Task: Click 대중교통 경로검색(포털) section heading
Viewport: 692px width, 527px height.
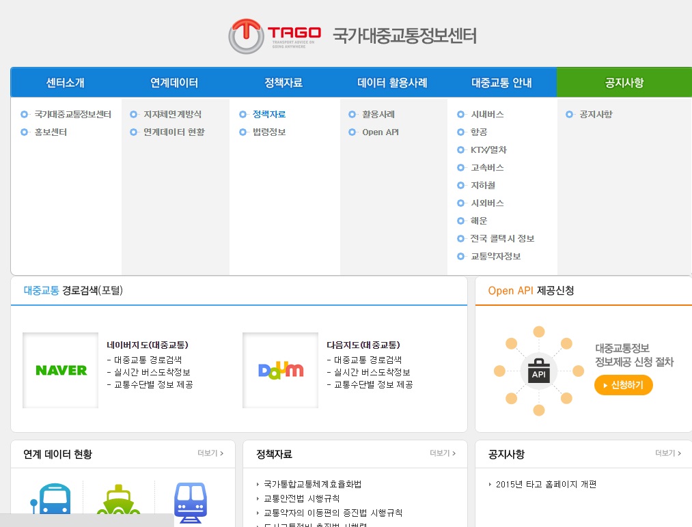Action: tap(73, 290)
